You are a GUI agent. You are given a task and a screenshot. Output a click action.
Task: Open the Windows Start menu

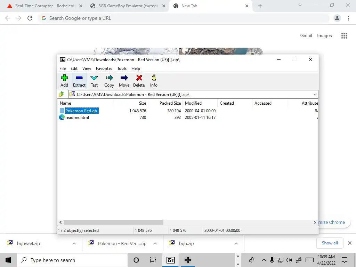[8, 260]
